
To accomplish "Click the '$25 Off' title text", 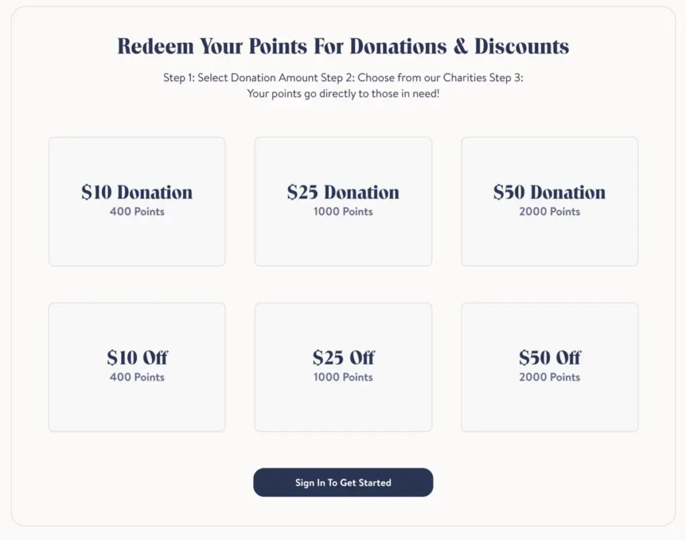I will pos(343,357).
